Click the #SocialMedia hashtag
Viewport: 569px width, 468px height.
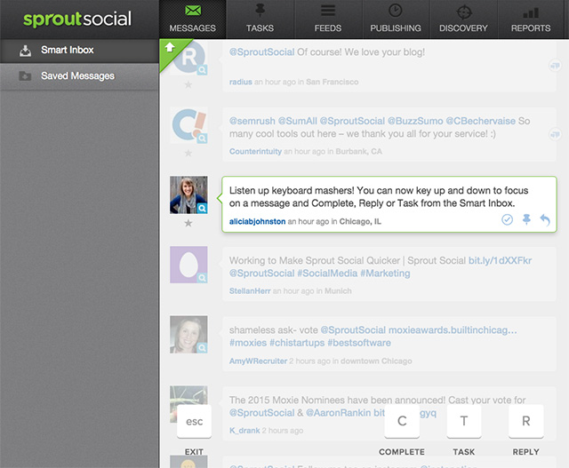(327, 274)
